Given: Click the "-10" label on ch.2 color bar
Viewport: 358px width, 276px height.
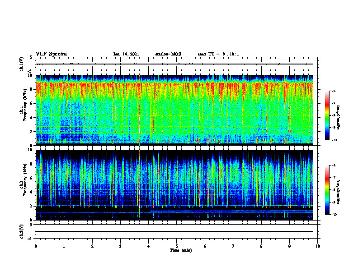Looking at the screenshot, I should [x=334, y=215].
